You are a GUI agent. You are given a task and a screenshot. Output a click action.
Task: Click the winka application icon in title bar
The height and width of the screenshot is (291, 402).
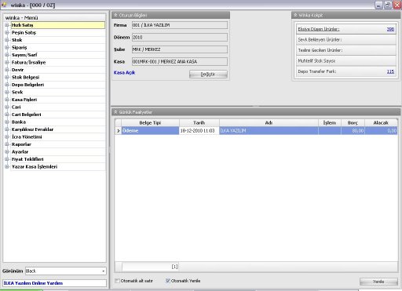4,5
